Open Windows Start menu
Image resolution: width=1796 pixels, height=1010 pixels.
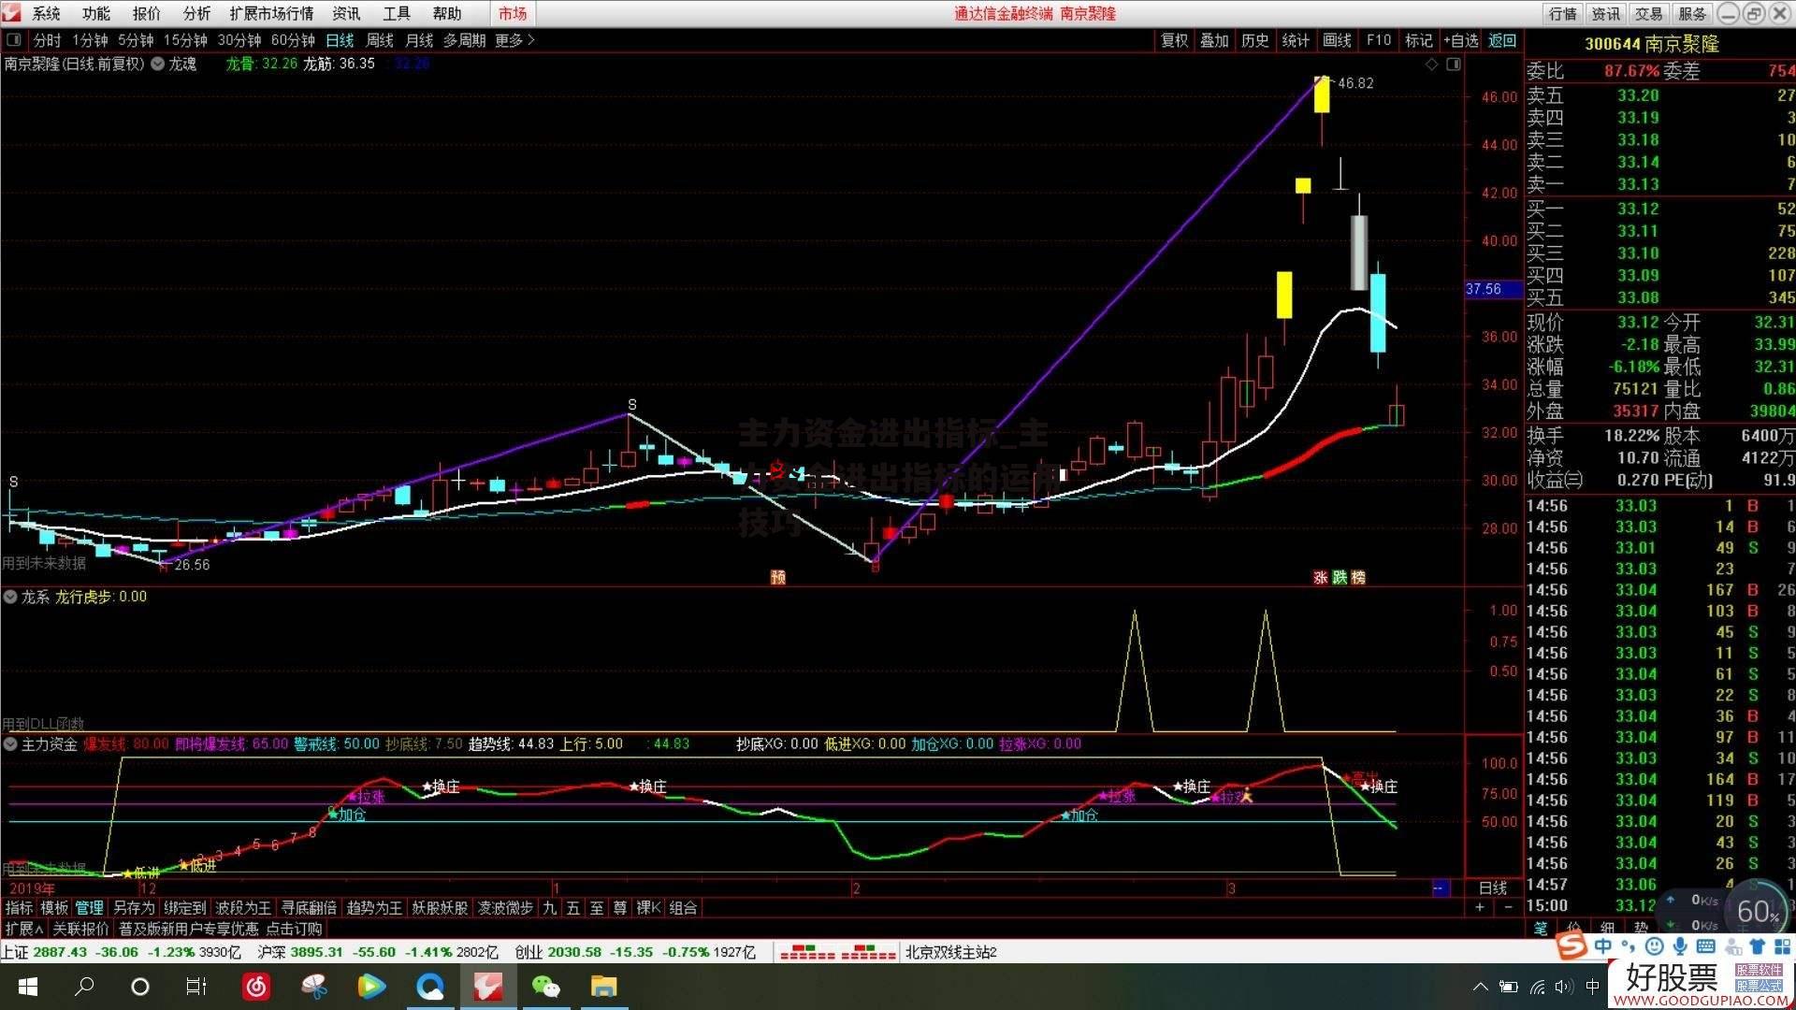27,987
